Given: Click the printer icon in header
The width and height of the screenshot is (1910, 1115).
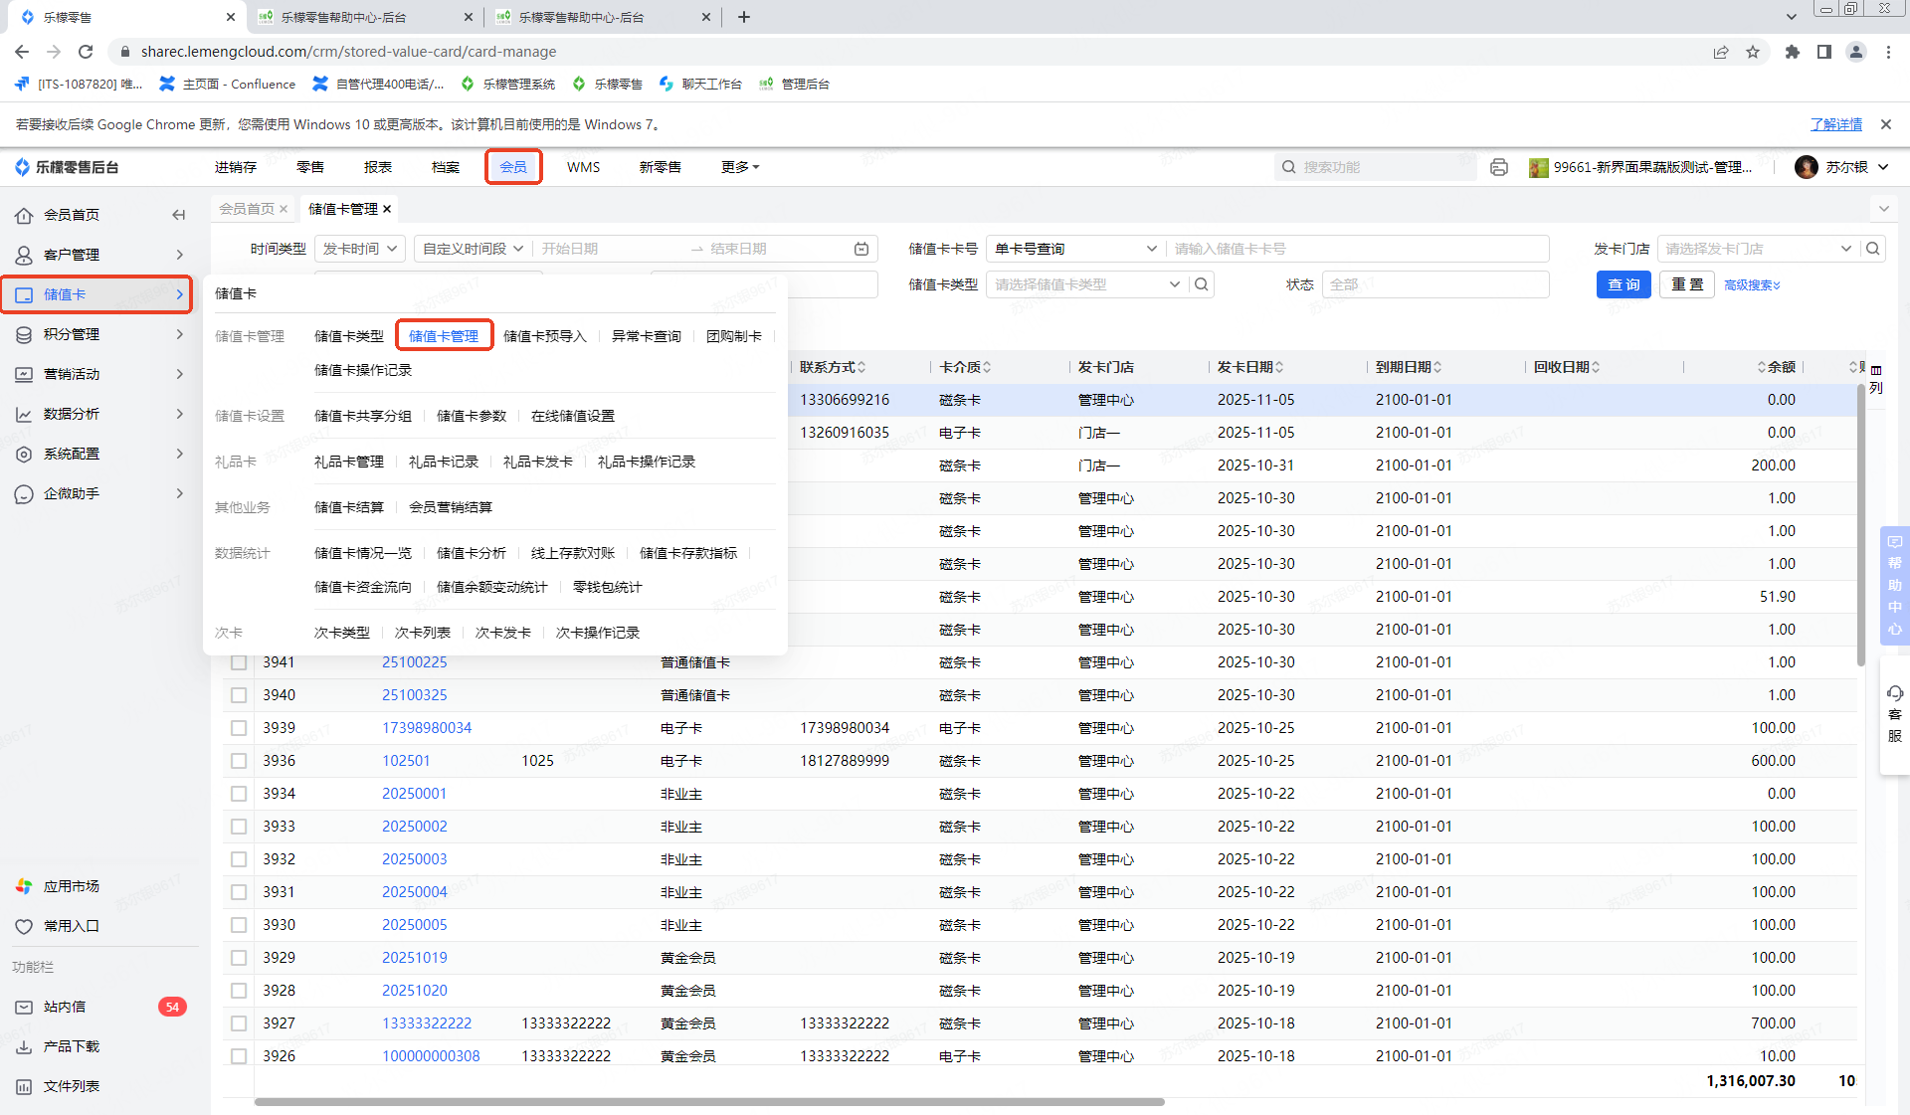Looking at the screenshot, I should [1499, 167].
